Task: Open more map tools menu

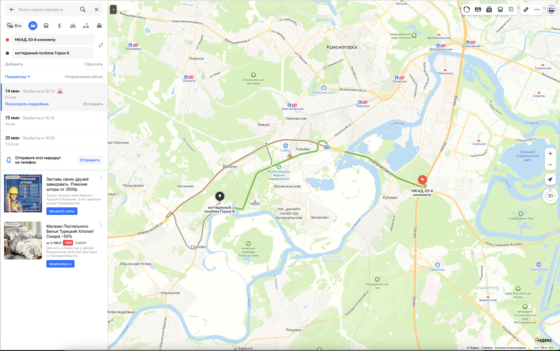Action: coord(537,10)
